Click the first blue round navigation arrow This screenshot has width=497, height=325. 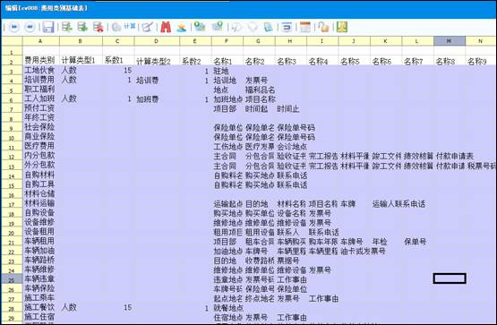click(14, 27)
